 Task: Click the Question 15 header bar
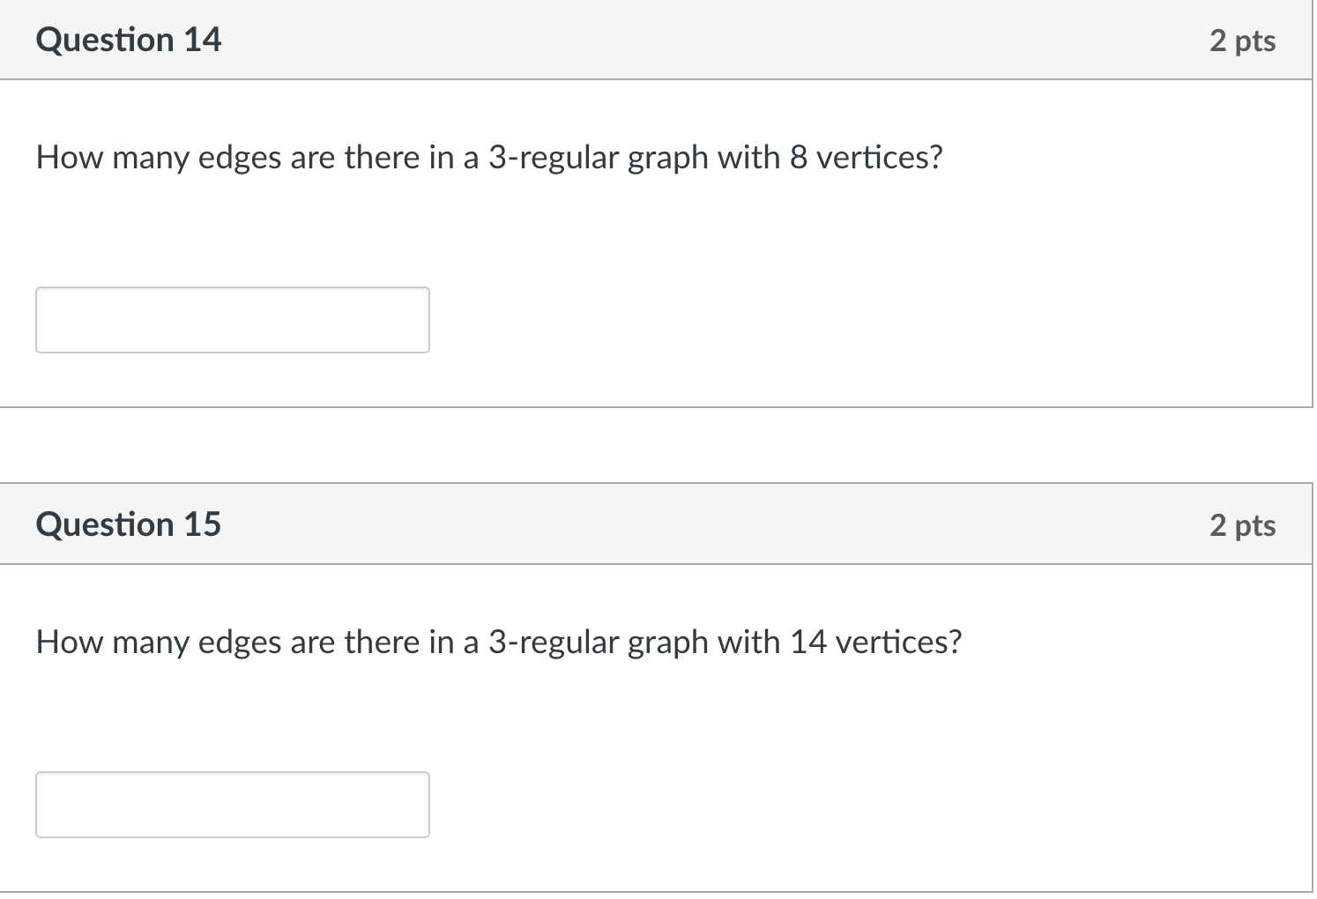coord(658,524)
